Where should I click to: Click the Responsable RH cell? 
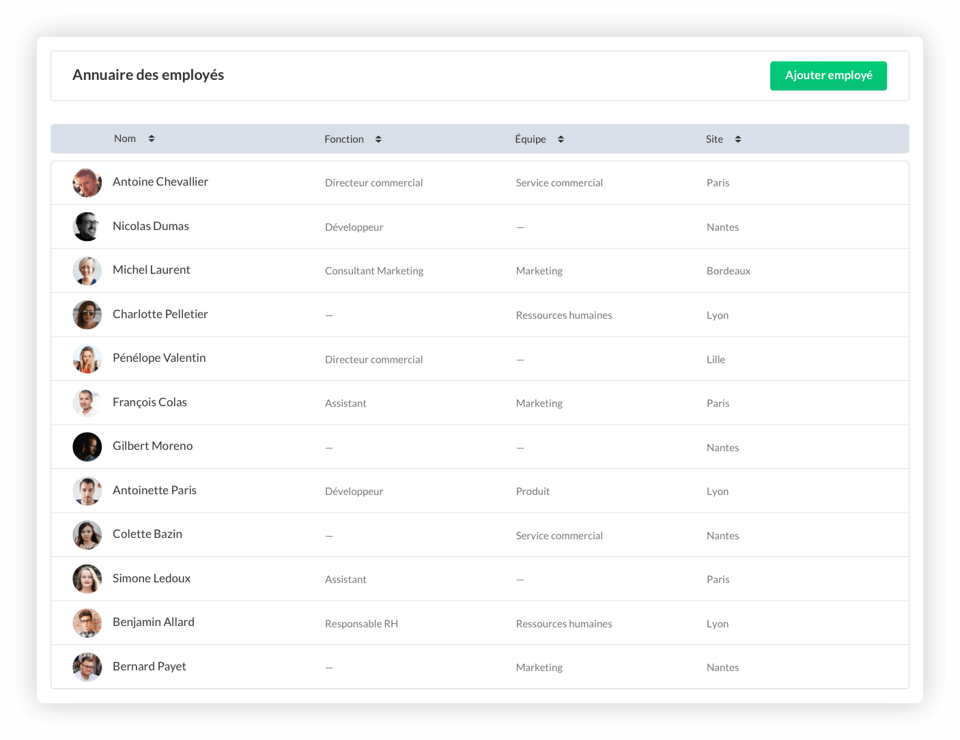[x=362, y=624]
